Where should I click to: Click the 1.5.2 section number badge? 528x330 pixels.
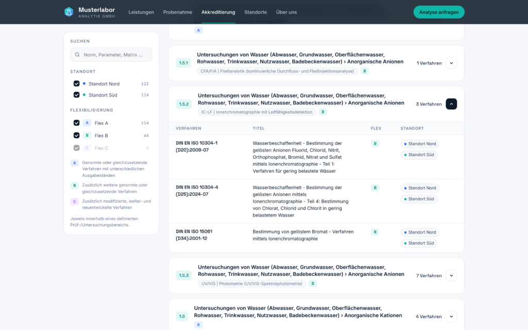[184, 104]
